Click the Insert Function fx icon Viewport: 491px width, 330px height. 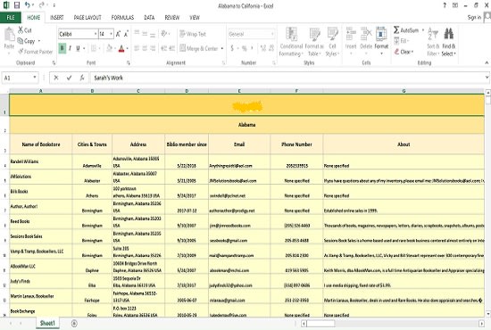coord(82,78)
